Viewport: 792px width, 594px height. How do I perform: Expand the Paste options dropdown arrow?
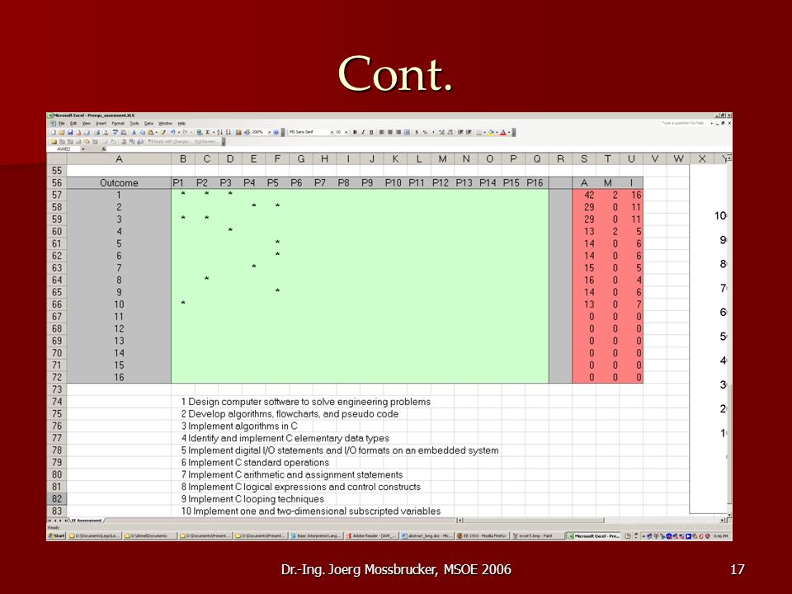[156, 132]
